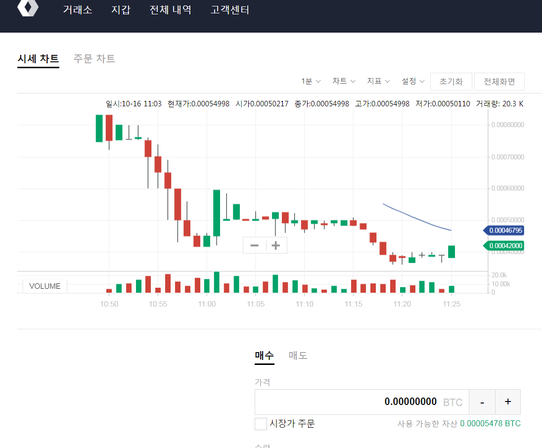
Task: Expand the 1분 interval dropdown
Action: [x=311, y=81]
